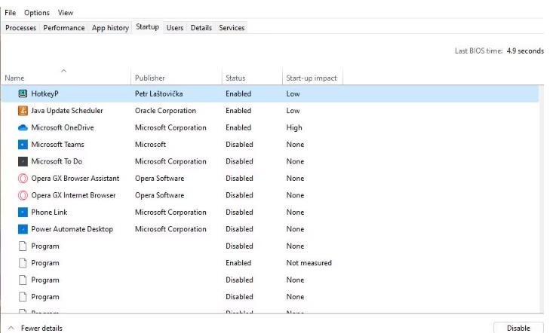
Task: Click publisher Oracle Corporation
Action: point(165,111)
